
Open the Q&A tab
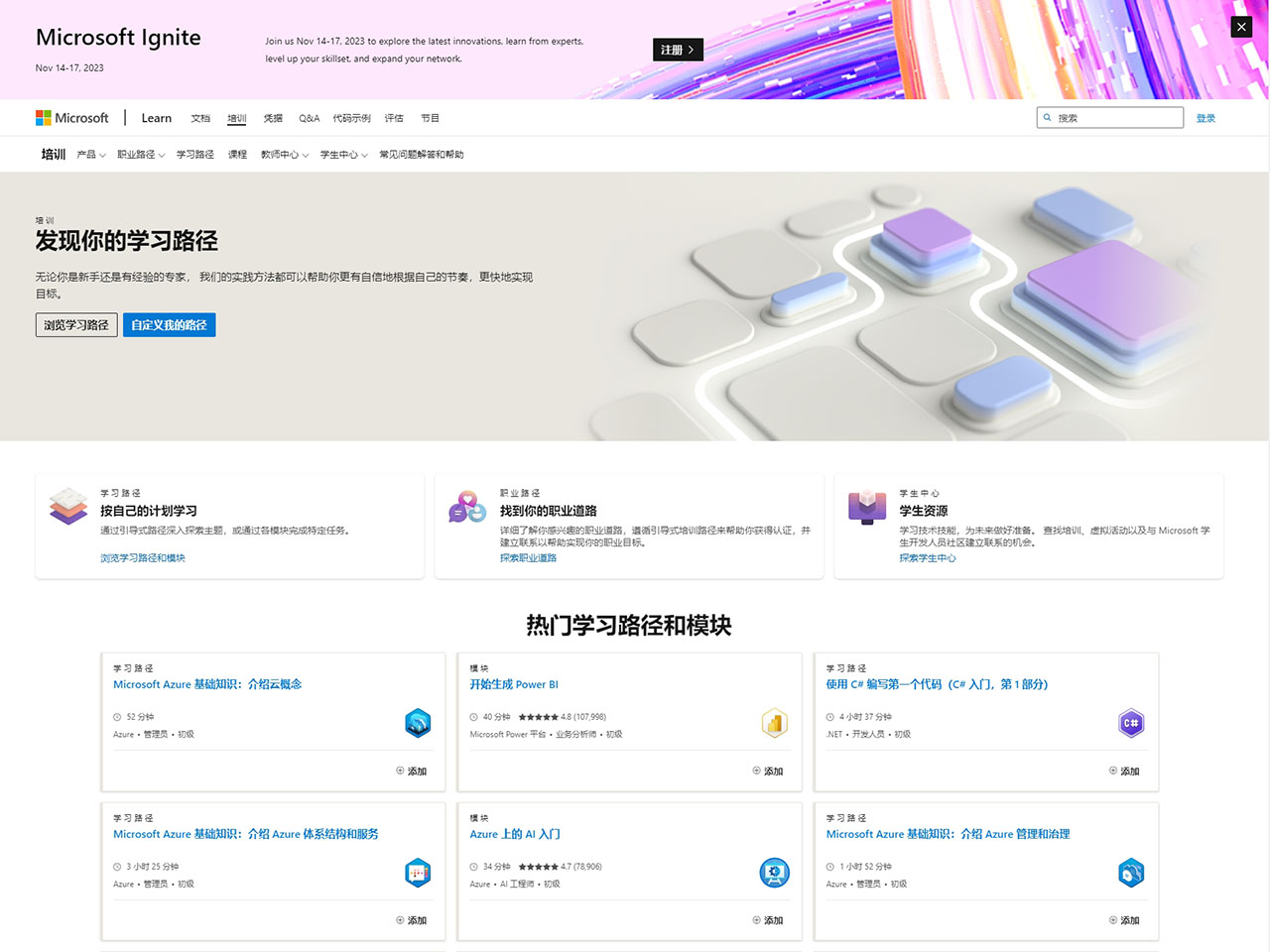click(x=310, y=118)
